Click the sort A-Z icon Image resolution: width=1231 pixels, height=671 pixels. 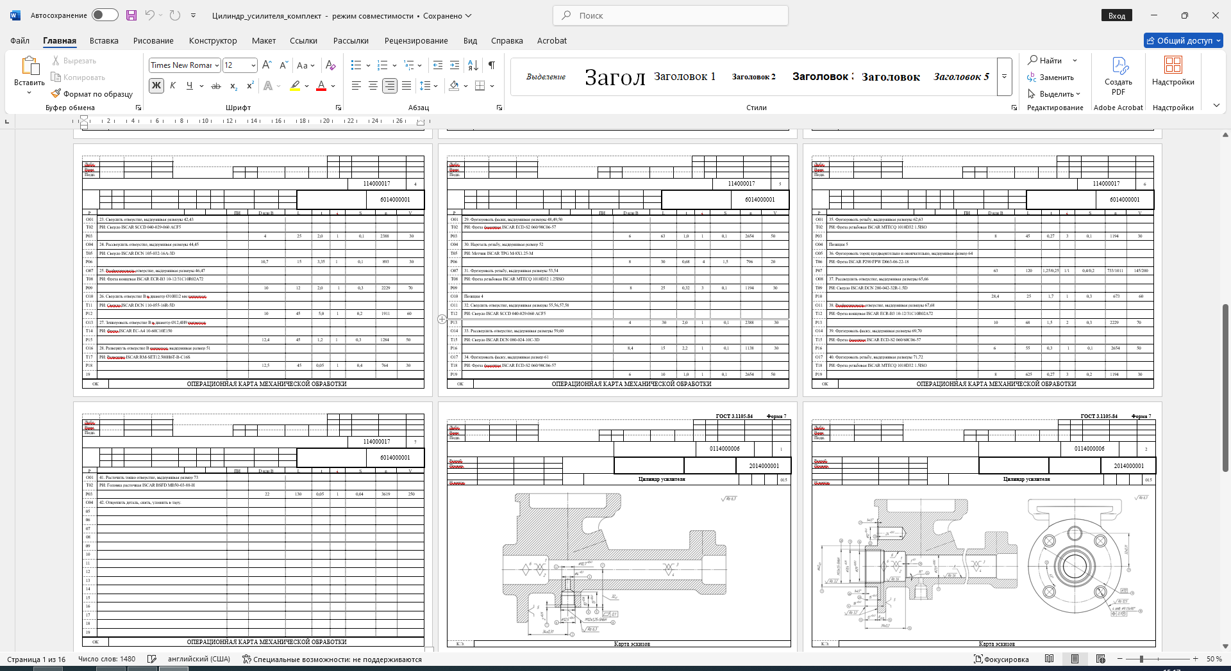tap(473, 65)
